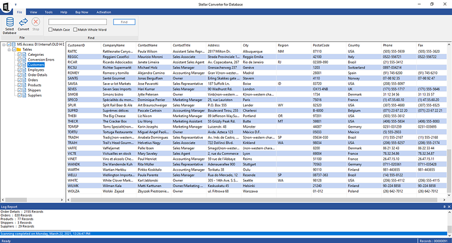Close the Log Report panel
The width and height of the screenshot is (452, 243).
(x=449, y=207)
